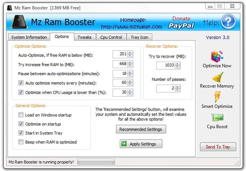Toggle Auto optimize memory every minutes checkbox

coord(21,83)
